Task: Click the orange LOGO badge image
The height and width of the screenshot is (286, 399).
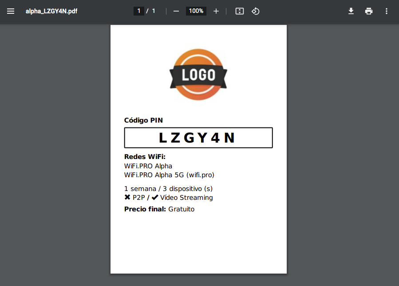Action: pos(198,75)
